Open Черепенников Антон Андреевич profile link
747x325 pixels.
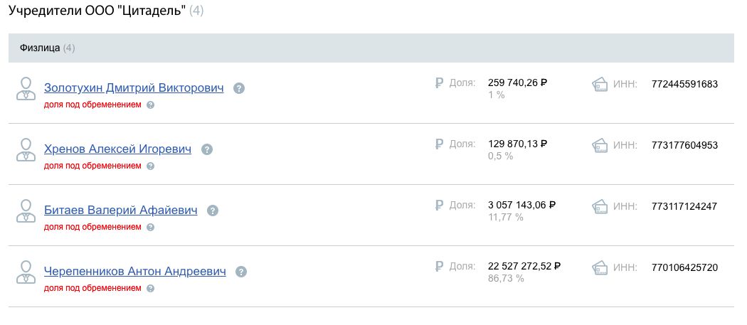135,271
